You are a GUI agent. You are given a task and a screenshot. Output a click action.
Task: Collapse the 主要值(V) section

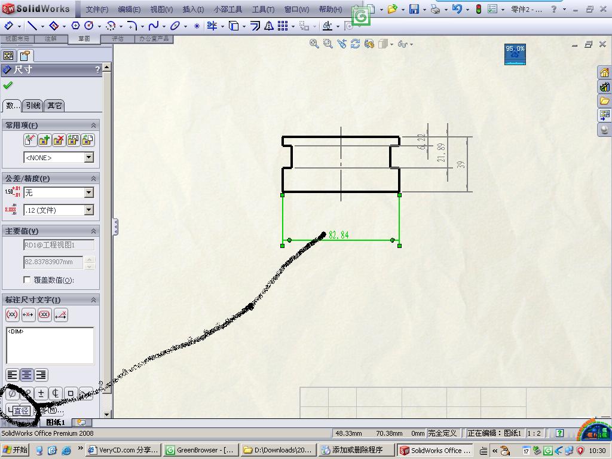[x=93, y=231]
